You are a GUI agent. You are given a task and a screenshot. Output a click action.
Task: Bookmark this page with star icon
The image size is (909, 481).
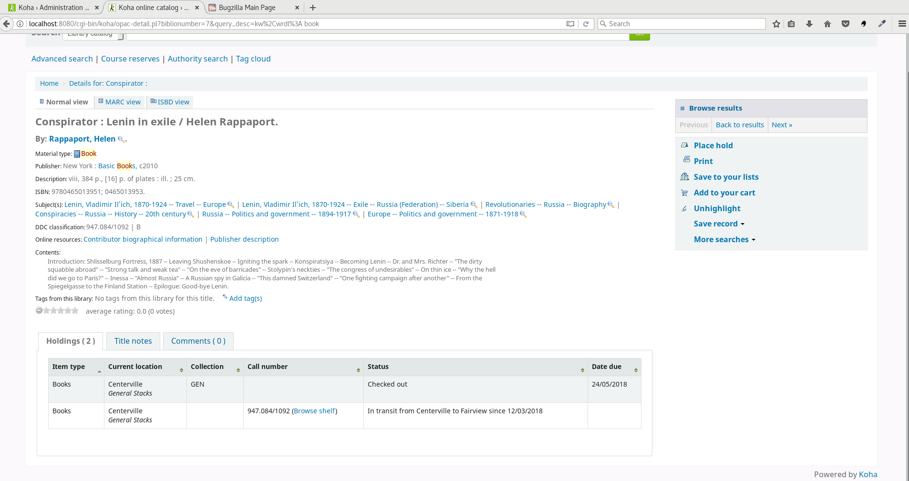click(776, 24)
